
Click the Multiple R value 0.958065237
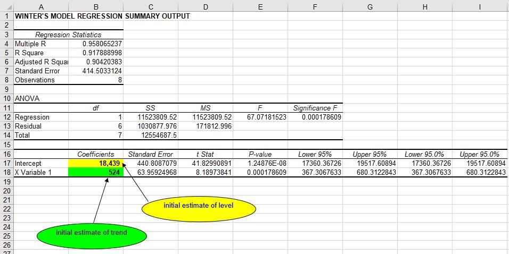(x=96, y=44)
